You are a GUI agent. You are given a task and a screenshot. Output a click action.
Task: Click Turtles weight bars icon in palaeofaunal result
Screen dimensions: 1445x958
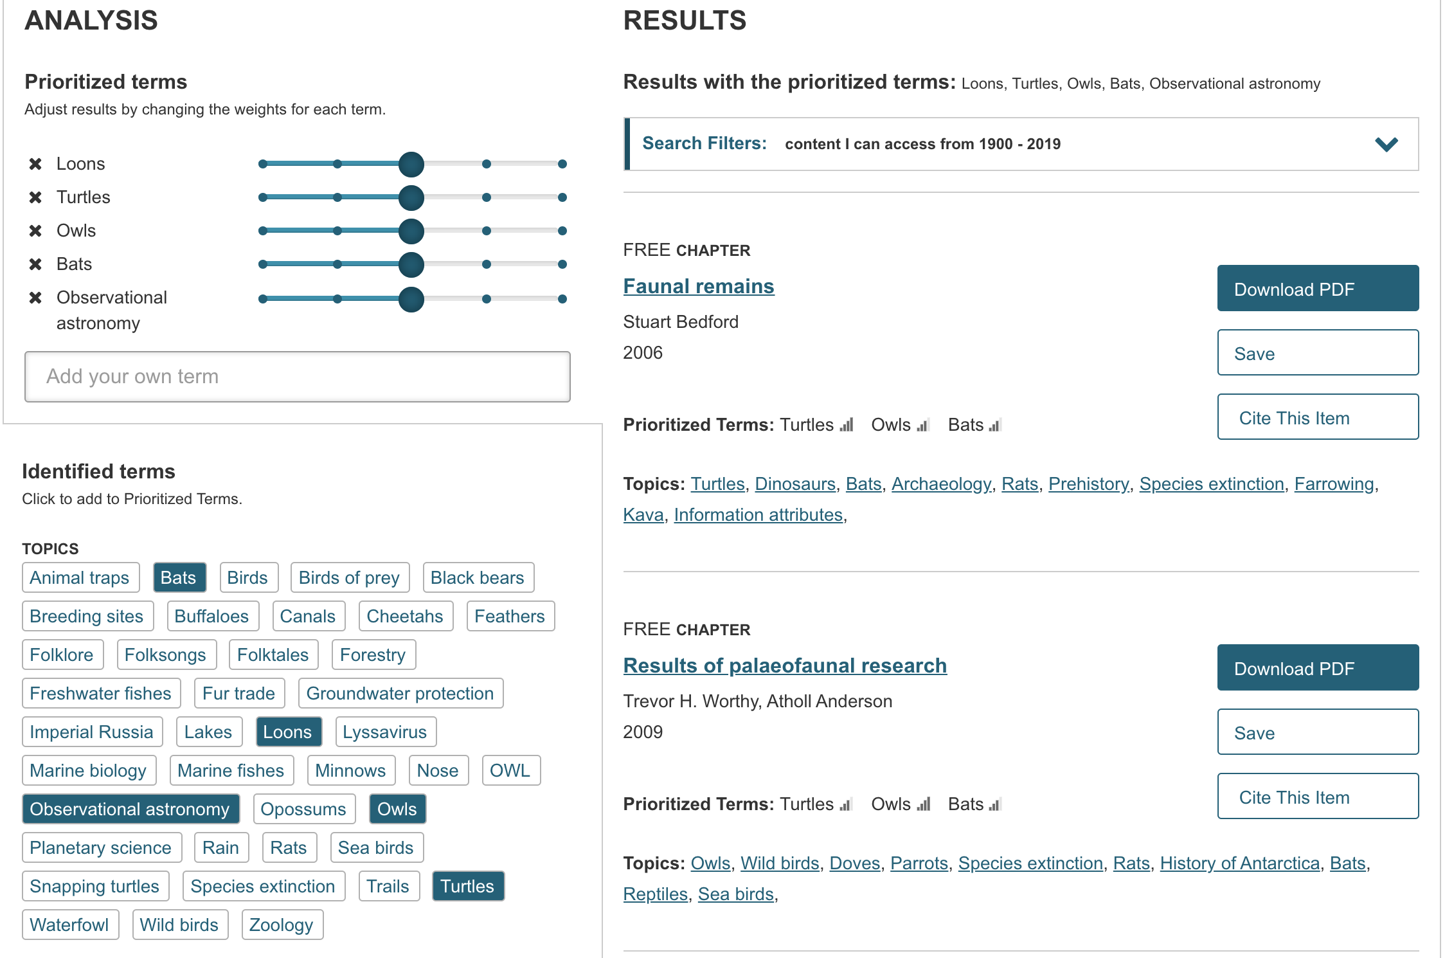[847, 804]
